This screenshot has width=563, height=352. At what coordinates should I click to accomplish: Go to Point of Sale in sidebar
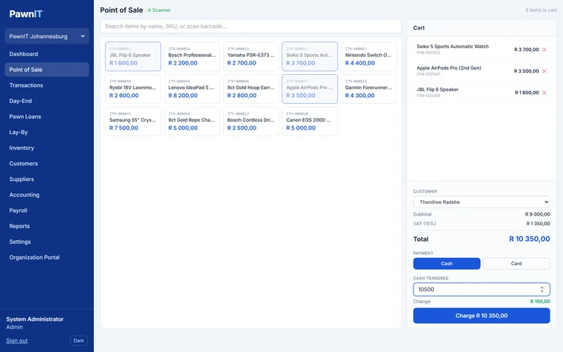click(x=47, y=70)
